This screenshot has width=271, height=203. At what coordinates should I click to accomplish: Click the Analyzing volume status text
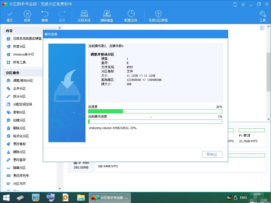(113, 128)
